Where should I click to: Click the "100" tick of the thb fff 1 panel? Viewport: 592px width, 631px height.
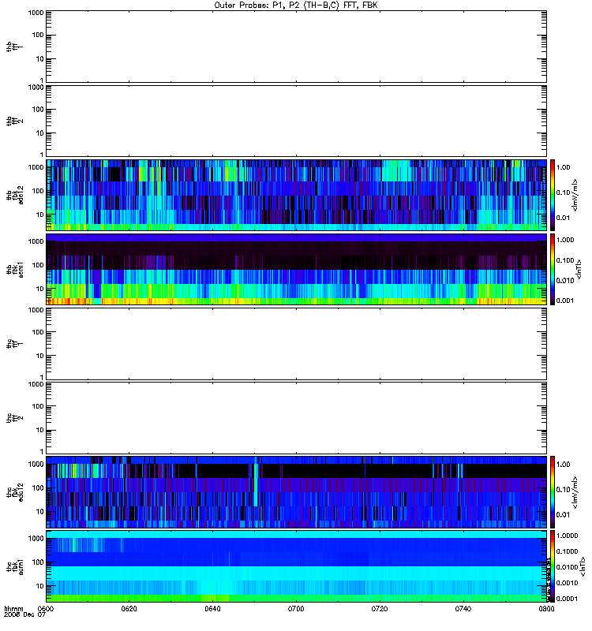click(x=38, y=35)
